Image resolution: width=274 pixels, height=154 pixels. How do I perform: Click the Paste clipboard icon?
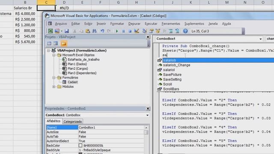(88, 31)
